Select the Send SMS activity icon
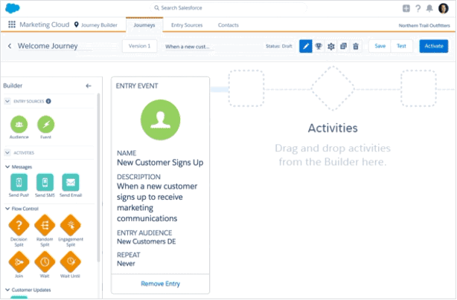This screenshot has width=457, height=300. pyautogui.click(x=45, y=182)
